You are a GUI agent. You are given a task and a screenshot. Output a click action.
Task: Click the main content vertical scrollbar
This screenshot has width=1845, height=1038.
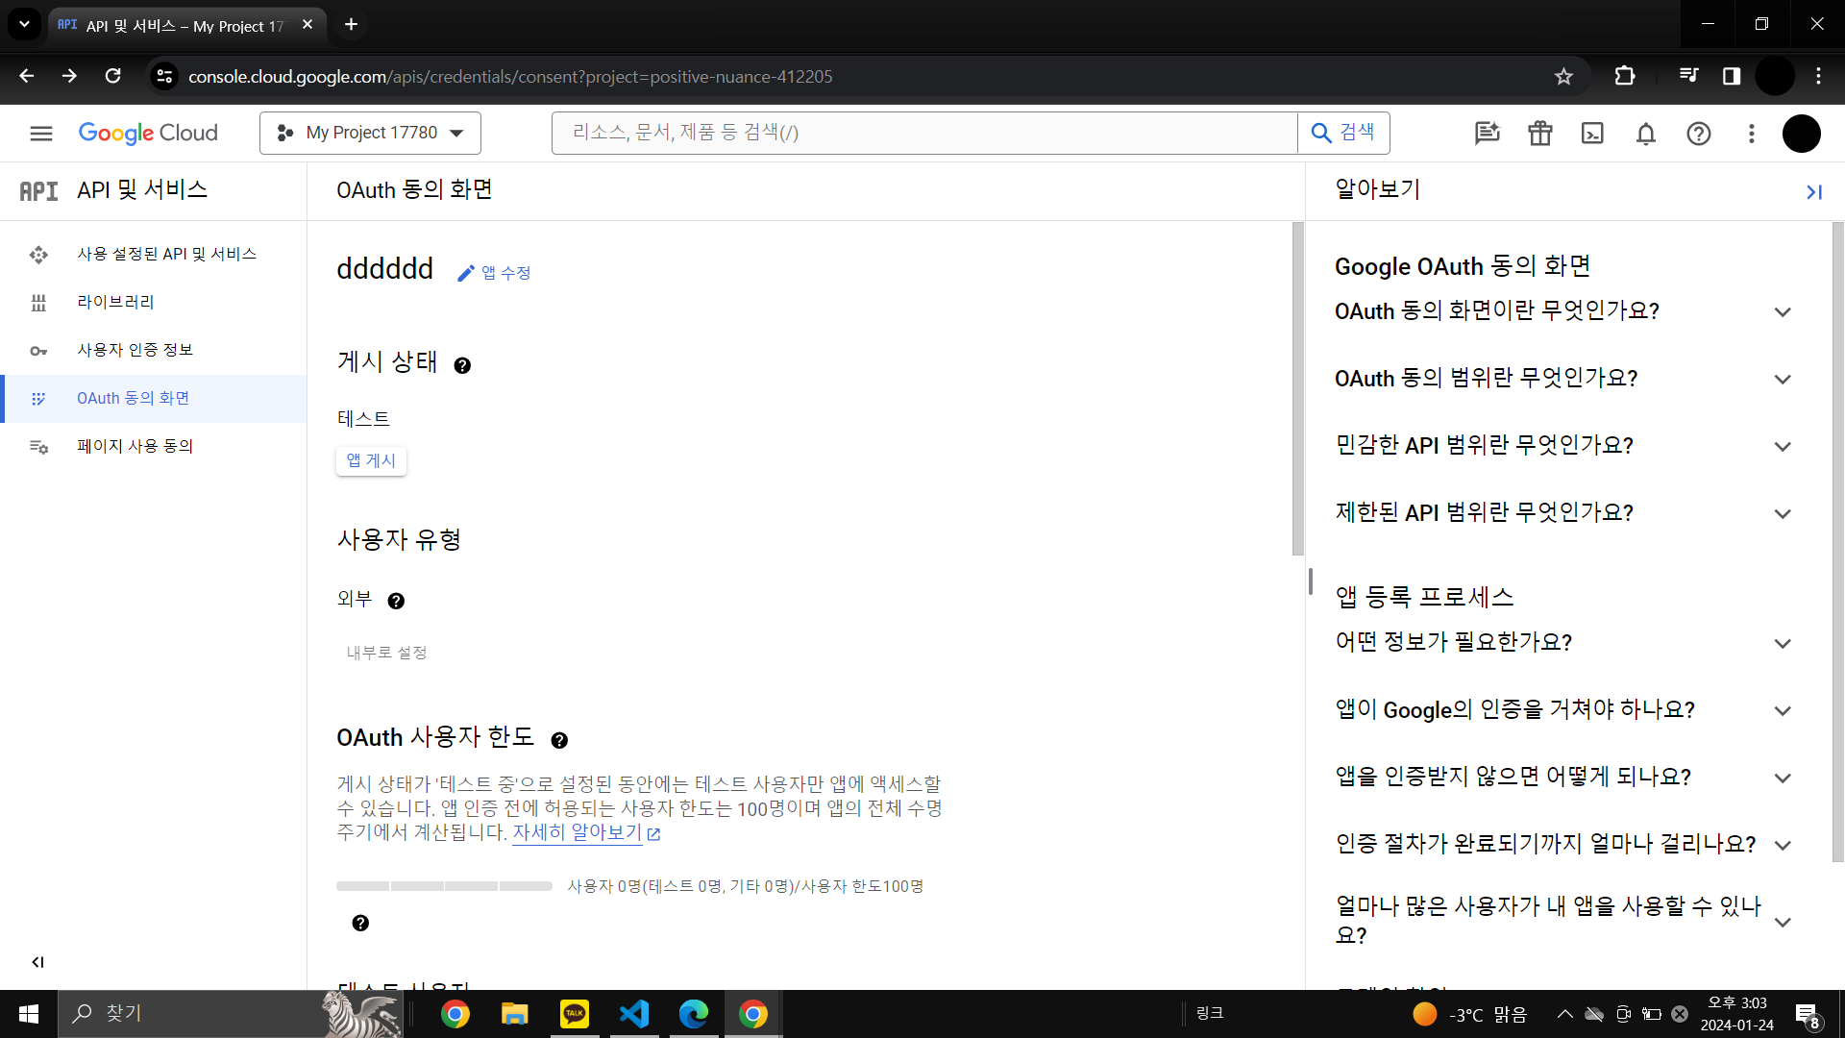click(1297, 389)
